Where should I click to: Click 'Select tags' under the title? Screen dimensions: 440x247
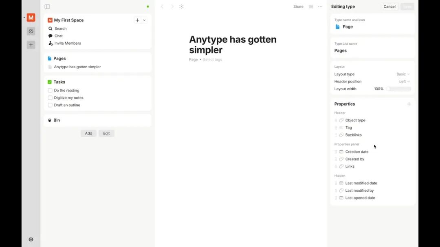(x=212, y=60)
